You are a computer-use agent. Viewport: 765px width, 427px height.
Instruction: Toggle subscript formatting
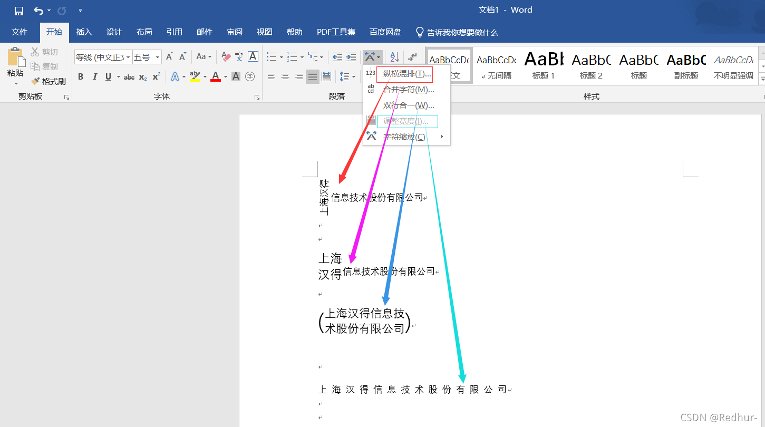point(143,77)
